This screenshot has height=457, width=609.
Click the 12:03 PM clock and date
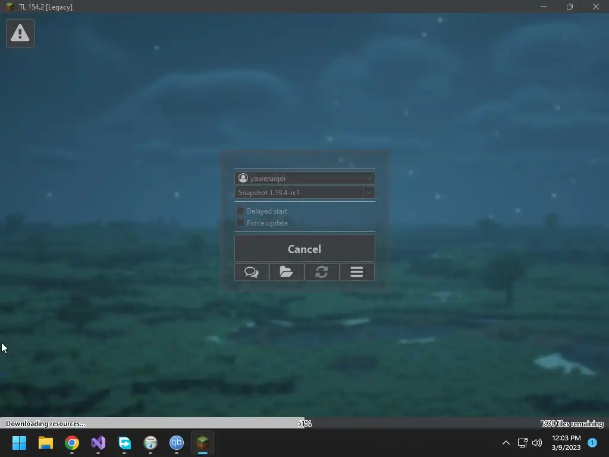point(566,443)
